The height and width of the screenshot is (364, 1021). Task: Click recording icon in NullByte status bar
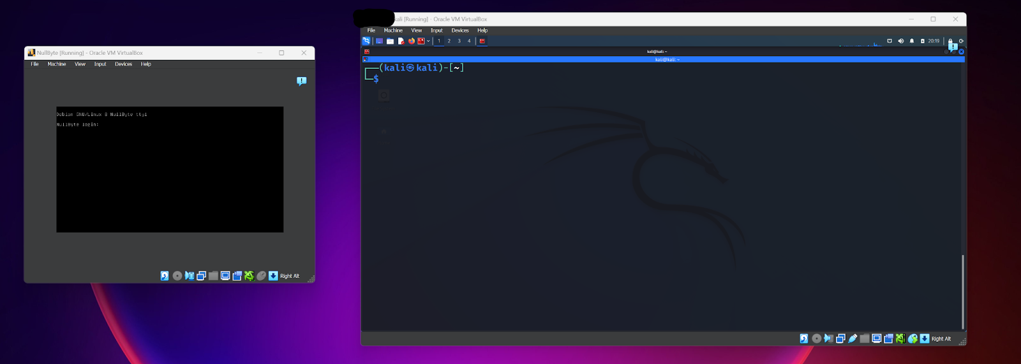point(237,276)
